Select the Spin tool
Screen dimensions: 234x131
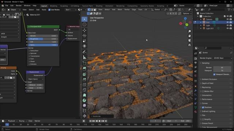84,100
